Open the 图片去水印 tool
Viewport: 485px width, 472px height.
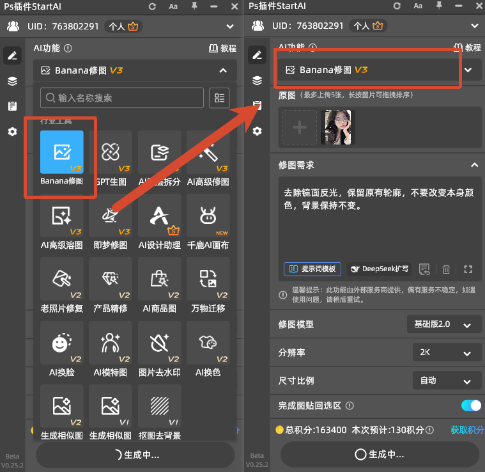[159, 343]
